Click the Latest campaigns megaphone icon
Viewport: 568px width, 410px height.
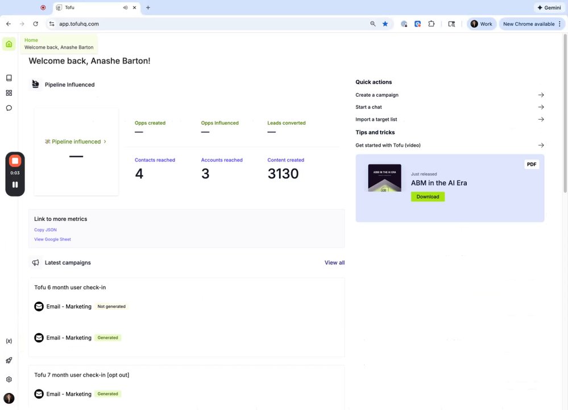pyautogui.click(x=35, y=263)
